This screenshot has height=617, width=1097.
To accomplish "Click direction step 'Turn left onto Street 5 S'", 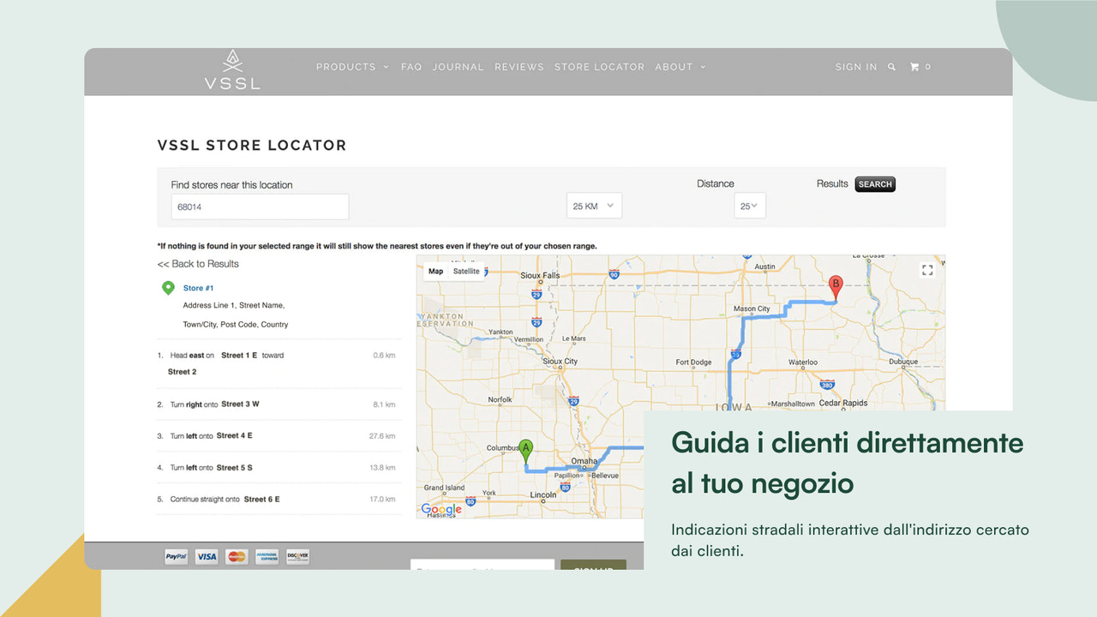I will click(x=279, y=468).
